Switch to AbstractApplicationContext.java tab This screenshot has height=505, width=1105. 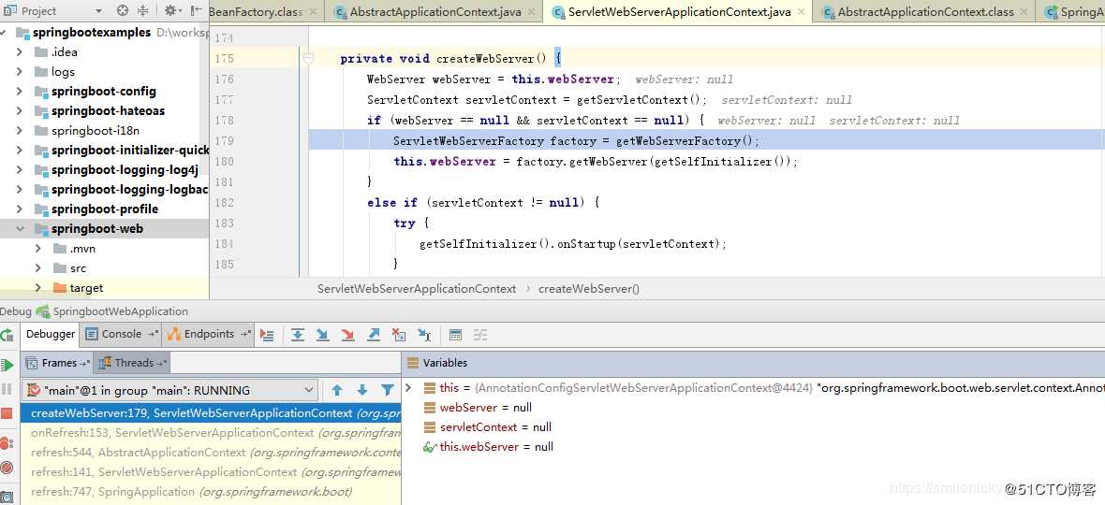(x=435, y=12)
